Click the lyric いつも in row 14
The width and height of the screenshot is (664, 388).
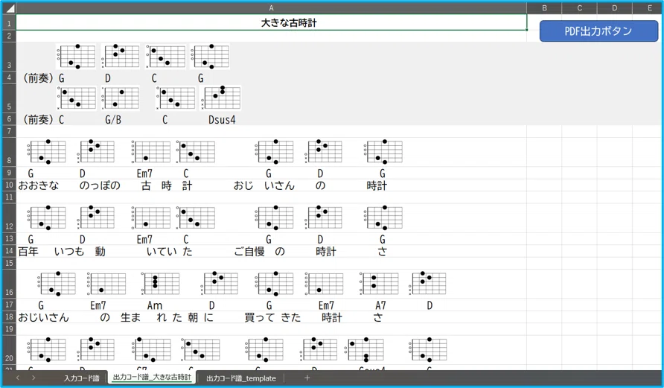tap(69, 252)
